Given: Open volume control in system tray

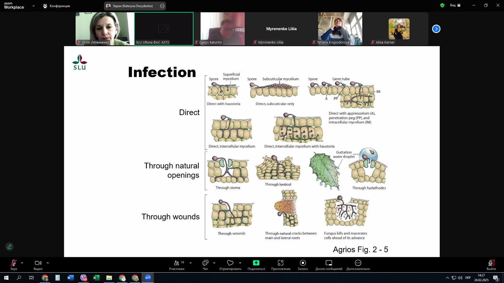Looking at the screenshot, I should [460, 278].
